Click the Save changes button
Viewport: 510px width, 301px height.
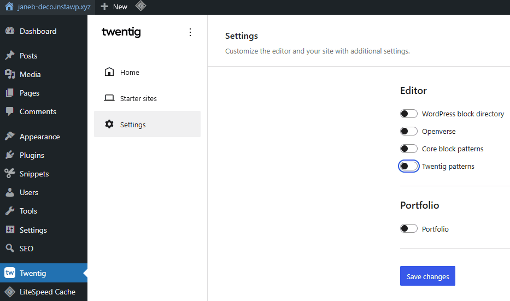[x=427, y=276]
